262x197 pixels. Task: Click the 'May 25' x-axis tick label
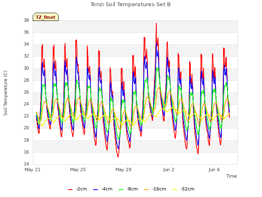point(78,170)
